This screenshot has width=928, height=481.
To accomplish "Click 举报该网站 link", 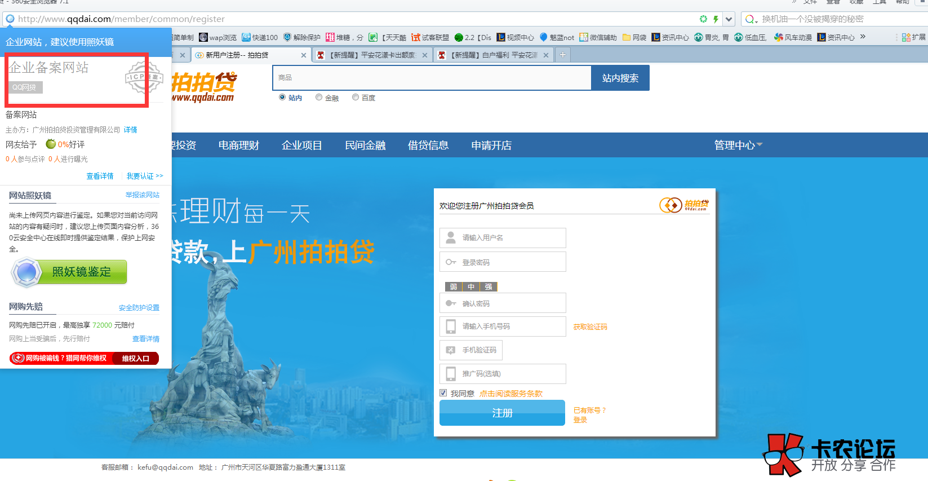I will click(x=143, y=195).
